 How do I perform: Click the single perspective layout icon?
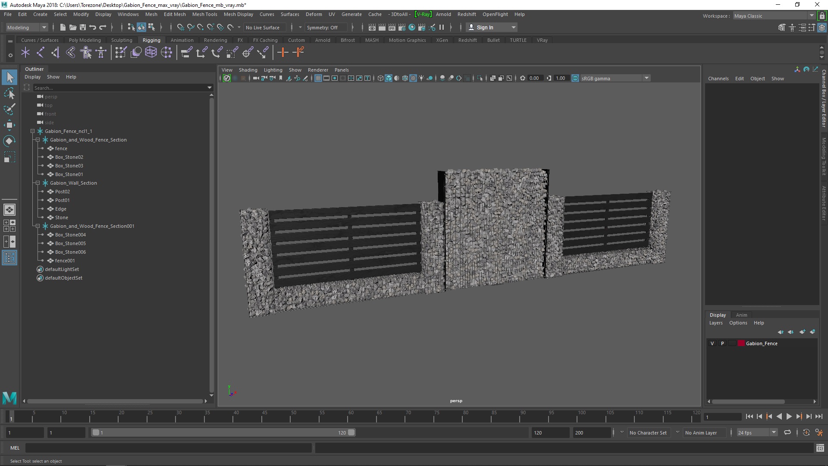(9, 210)
